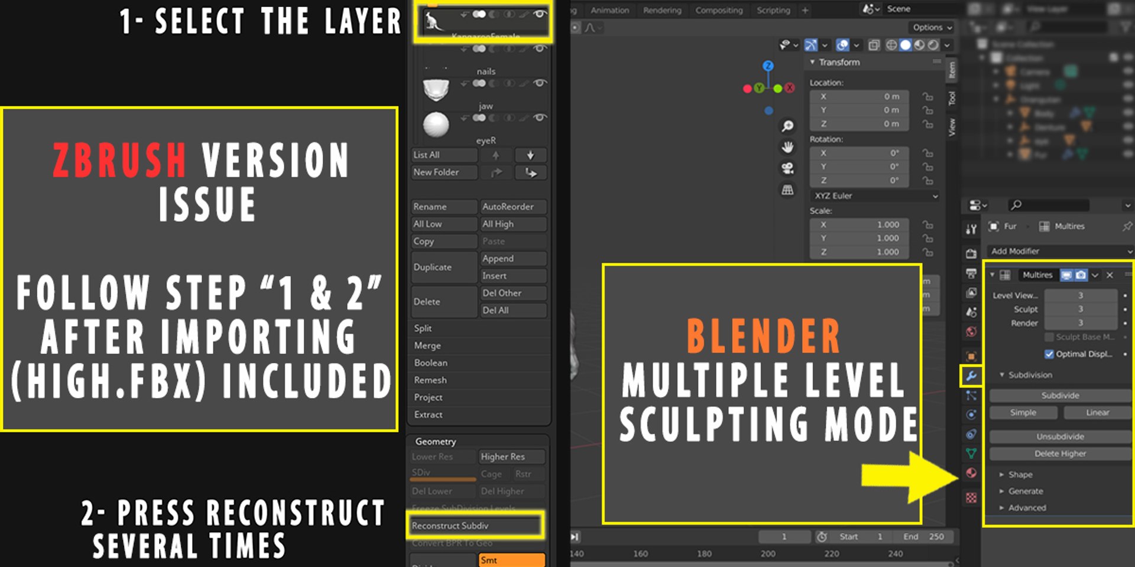Screen dimensions: 1135x567
Task: Open the XYZ Euler rotation mode dropdown
Action: 875,195
